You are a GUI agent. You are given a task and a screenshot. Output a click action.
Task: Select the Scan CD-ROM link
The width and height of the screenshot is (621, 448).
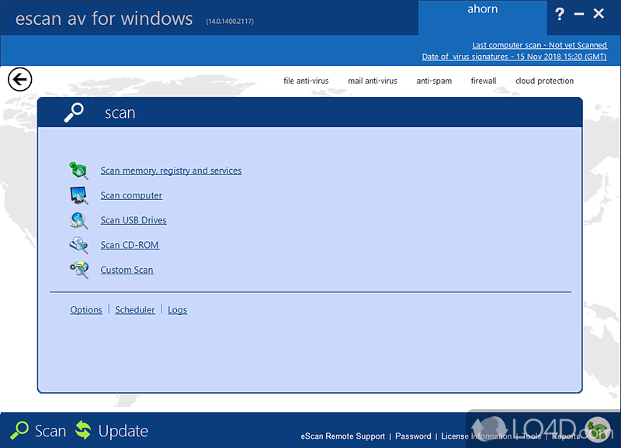click(130, 245)
